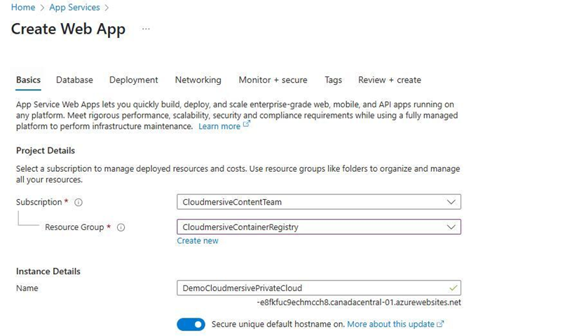The image size is (586, 336).
Task: Open the ellipsis menu beside Create Web App
Action: click(x=146, y=29)
